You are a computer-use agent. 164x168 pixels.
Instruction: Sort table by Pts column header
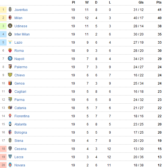pos(159,2)
